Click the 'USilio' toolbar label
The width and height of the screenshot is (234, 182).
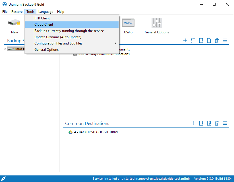pos(128,32)
